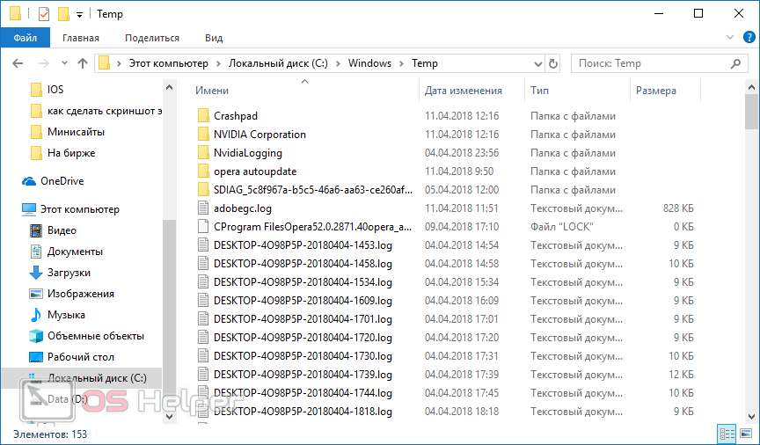Select Локальный диск (C:) in navigation pane
The width and height of the screenshot is (760, 445).
[x=97, y=378]
